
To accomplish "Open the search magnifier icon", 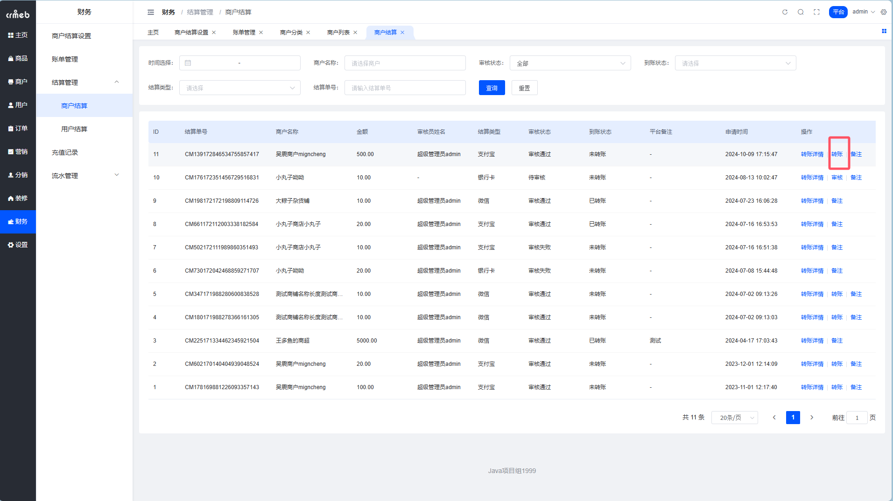I will click(801, 12).
